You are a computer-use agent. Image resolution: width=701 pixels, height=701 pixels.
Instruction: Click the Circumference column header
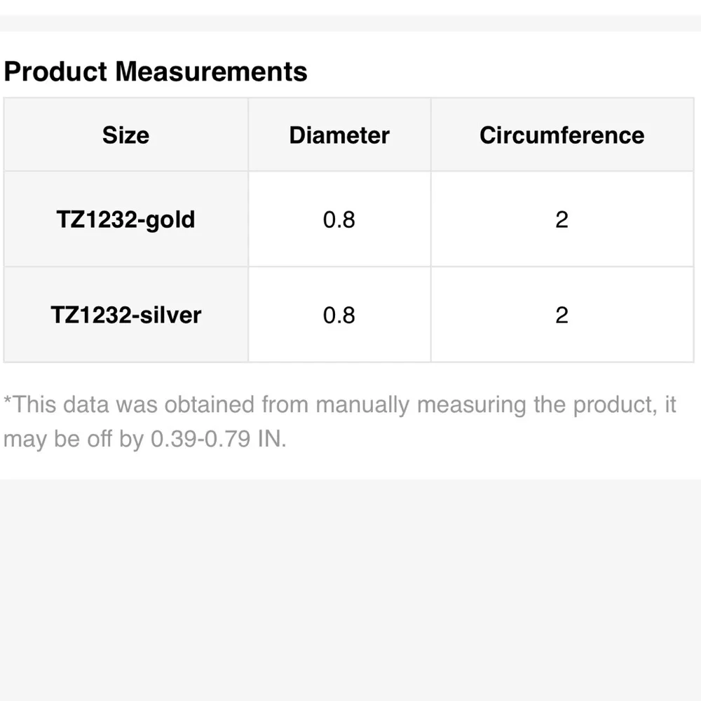click(x=562, y=135)
